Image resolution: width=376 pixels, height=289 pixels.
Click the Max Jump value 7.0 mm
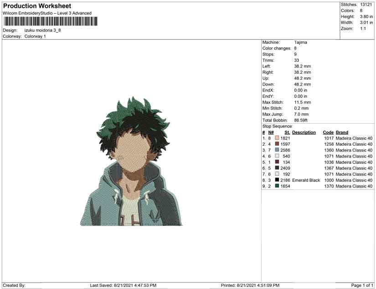[x=301, y=114]
